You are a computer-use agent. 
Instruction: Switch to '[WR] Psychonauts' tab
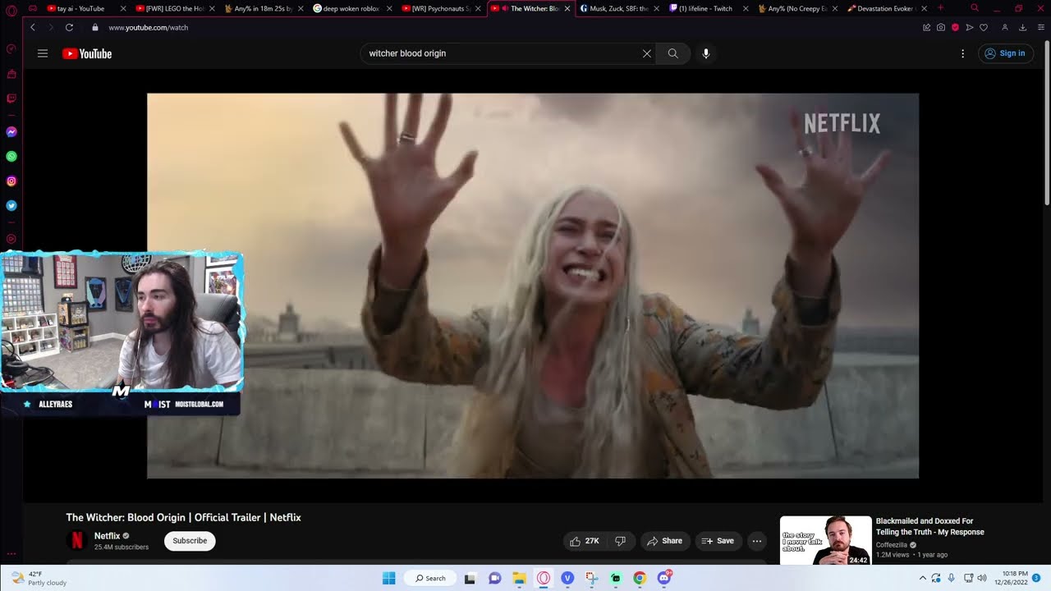441,8
